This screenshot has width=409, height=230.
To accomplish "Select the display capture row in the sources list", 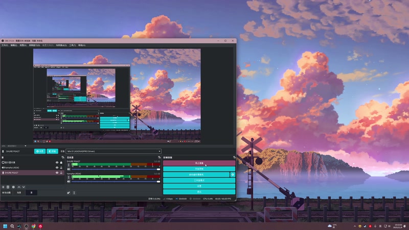I will (x=32, y=163).
